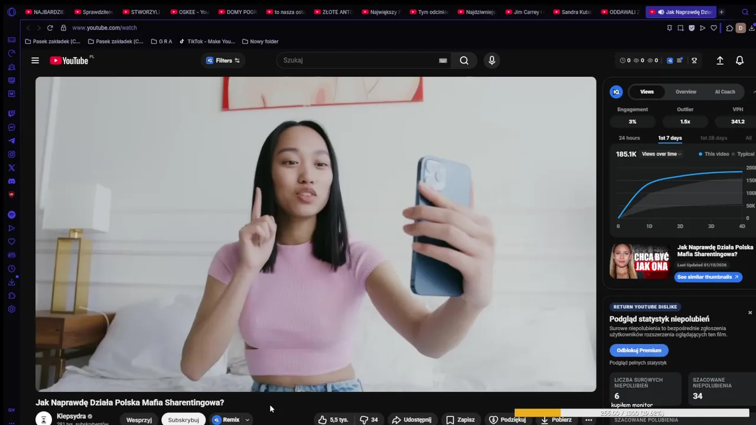Open 'See similar thumbnails' link

point(708,277)
